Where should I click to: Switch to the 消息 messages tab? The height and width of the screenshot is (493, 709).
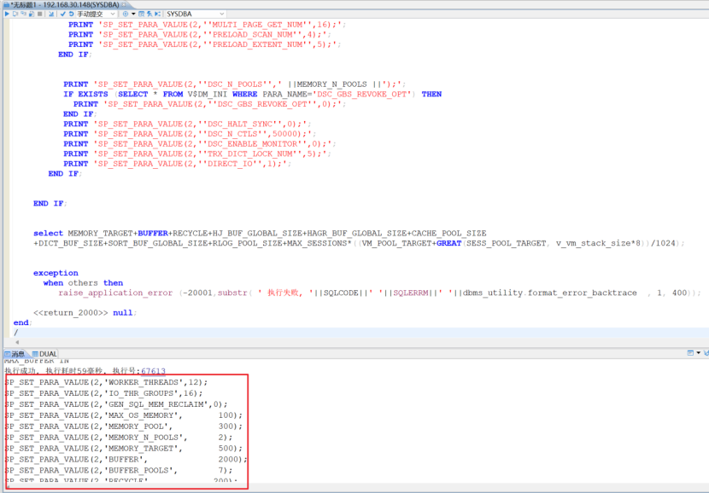coord(15,354)
